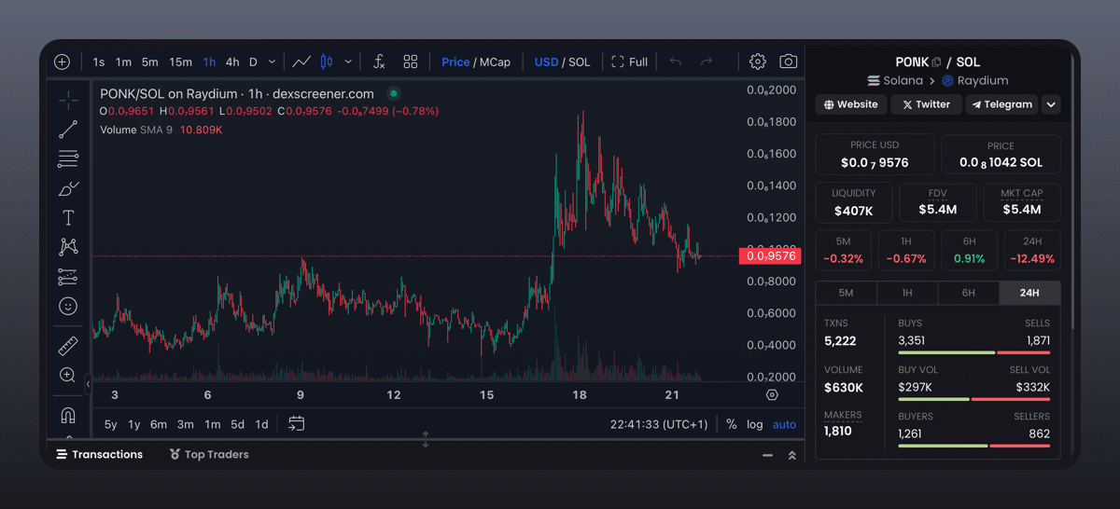Open the emoji sticker tool

tap(68, 306)
